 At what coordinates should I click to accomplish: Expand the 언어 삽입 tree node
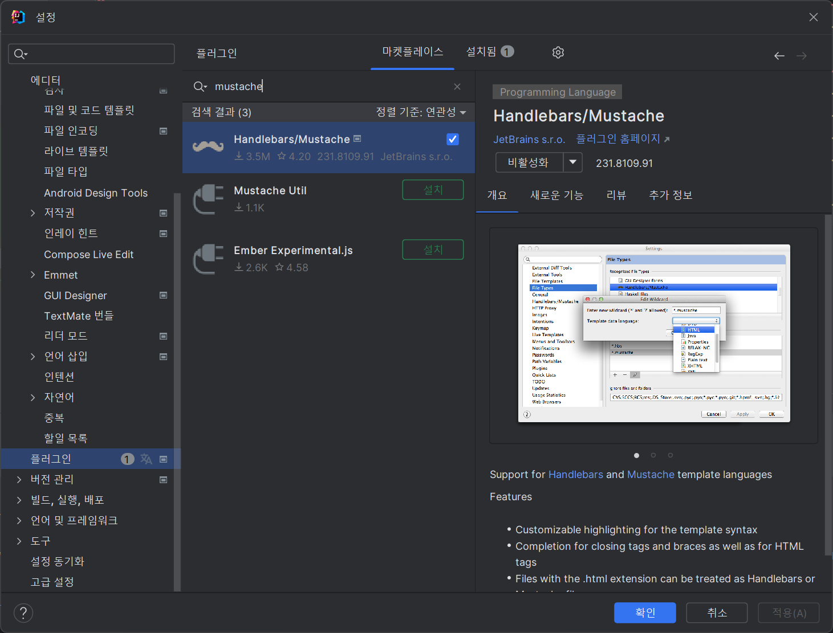[x=33, y=357]
